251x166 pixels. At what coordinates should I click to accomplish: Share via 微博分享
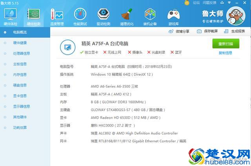tap(179, 31)
